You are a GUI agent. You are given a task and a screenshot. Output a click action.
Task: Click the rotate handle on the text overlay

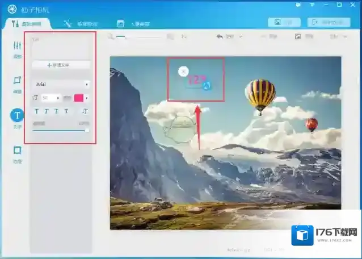click(207, 85)
